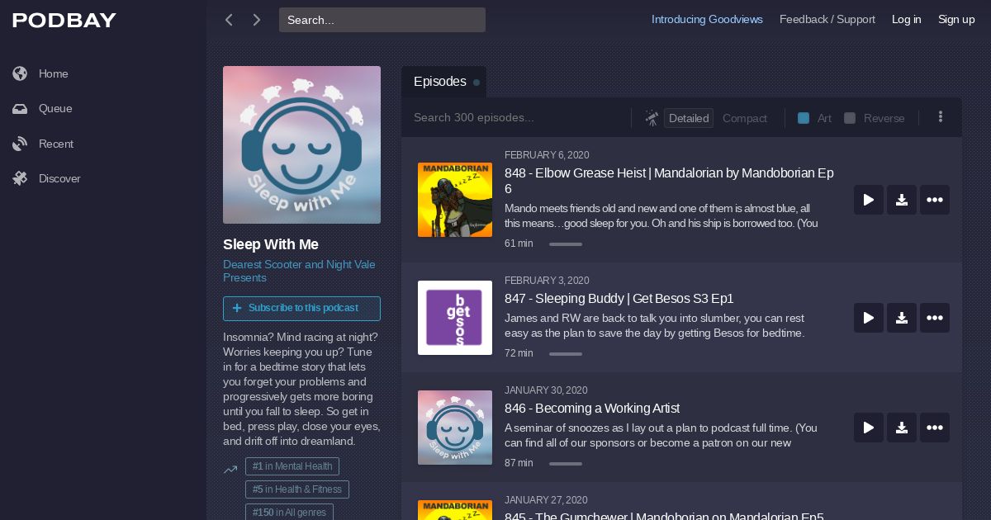
Task: Open the episodes list more-options menu
Action: click(940, 117)
